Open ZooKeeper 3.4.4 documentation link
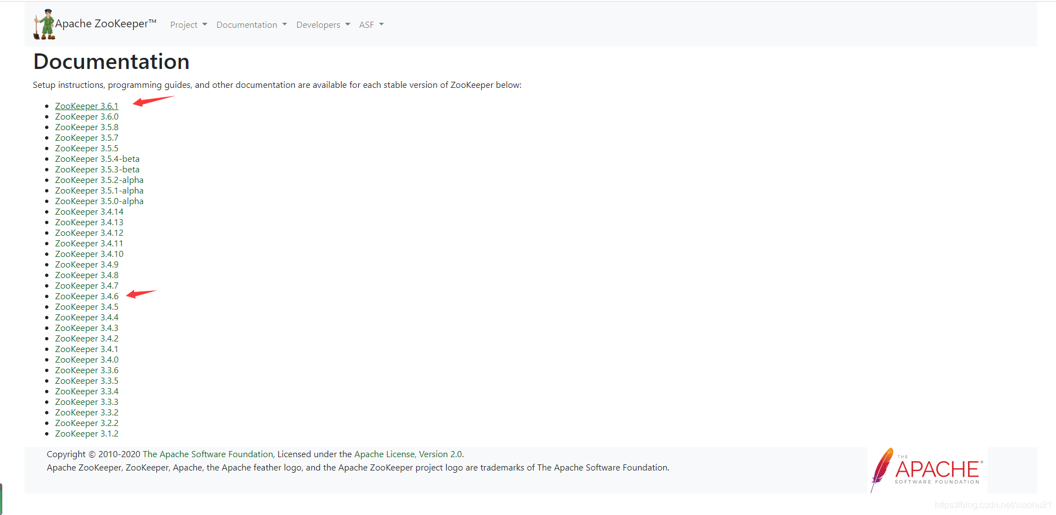Viewport: 1056px width, 515px height. [x=87, y=318]
